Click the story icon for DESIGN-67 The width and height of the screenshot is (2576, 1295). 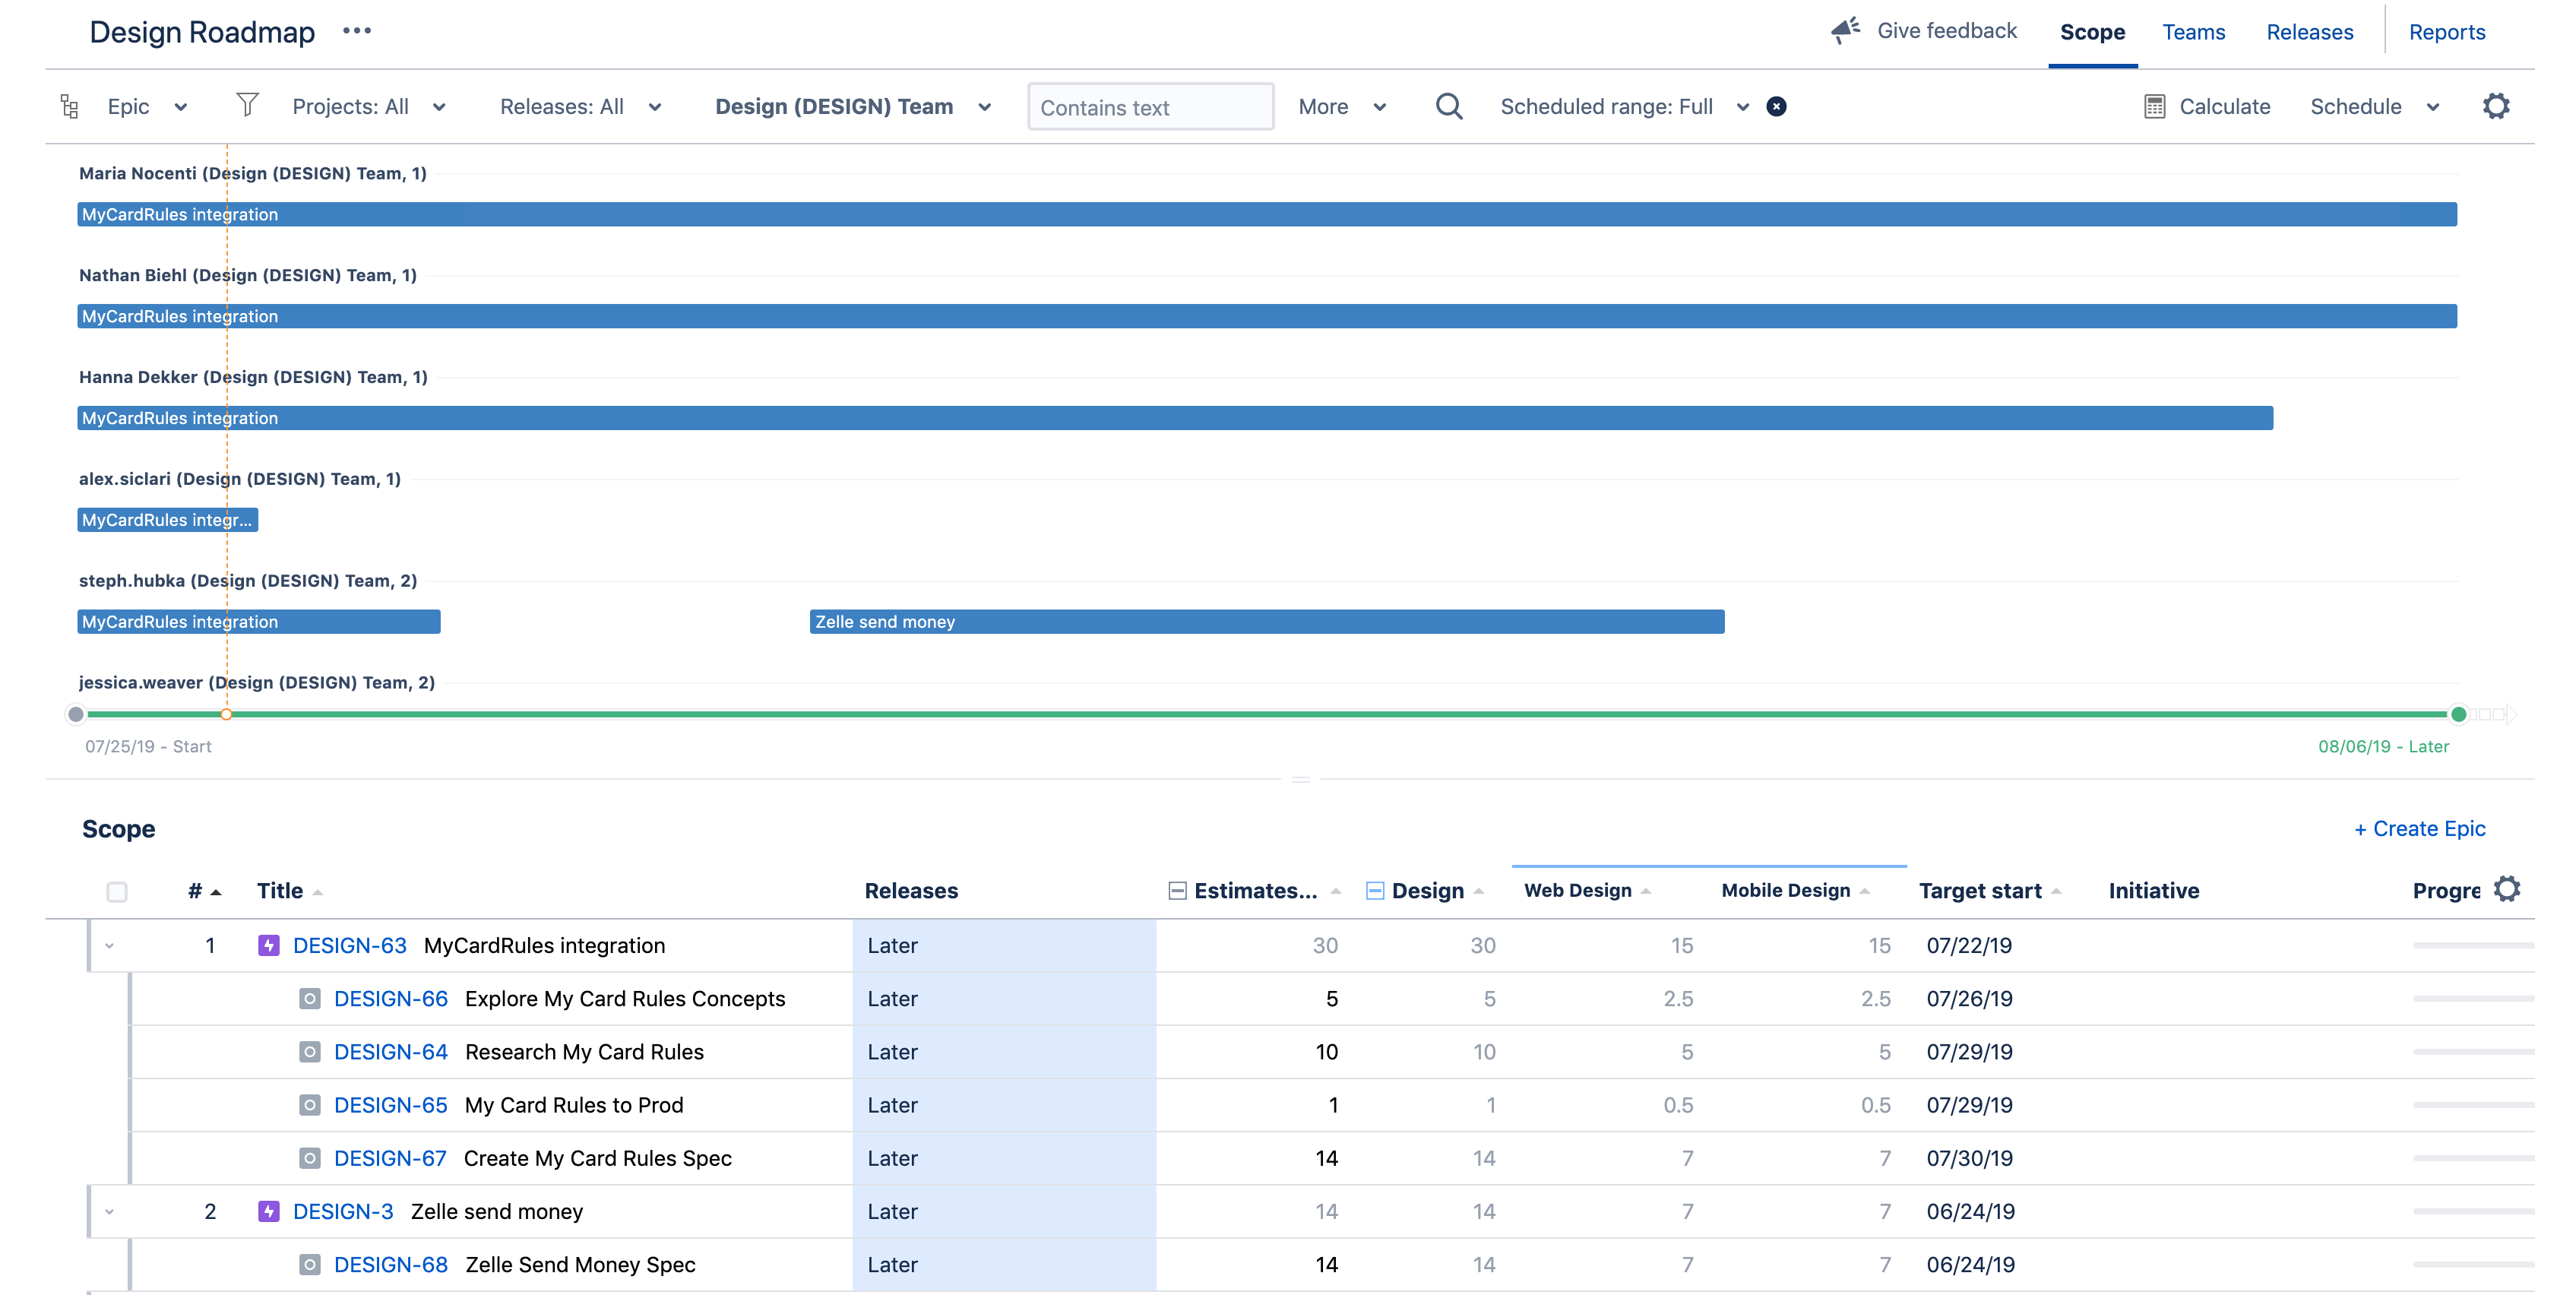pos(310,1158)
